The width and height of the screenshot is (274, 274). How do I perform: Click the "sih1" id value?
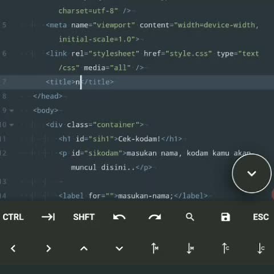(101, 139)
